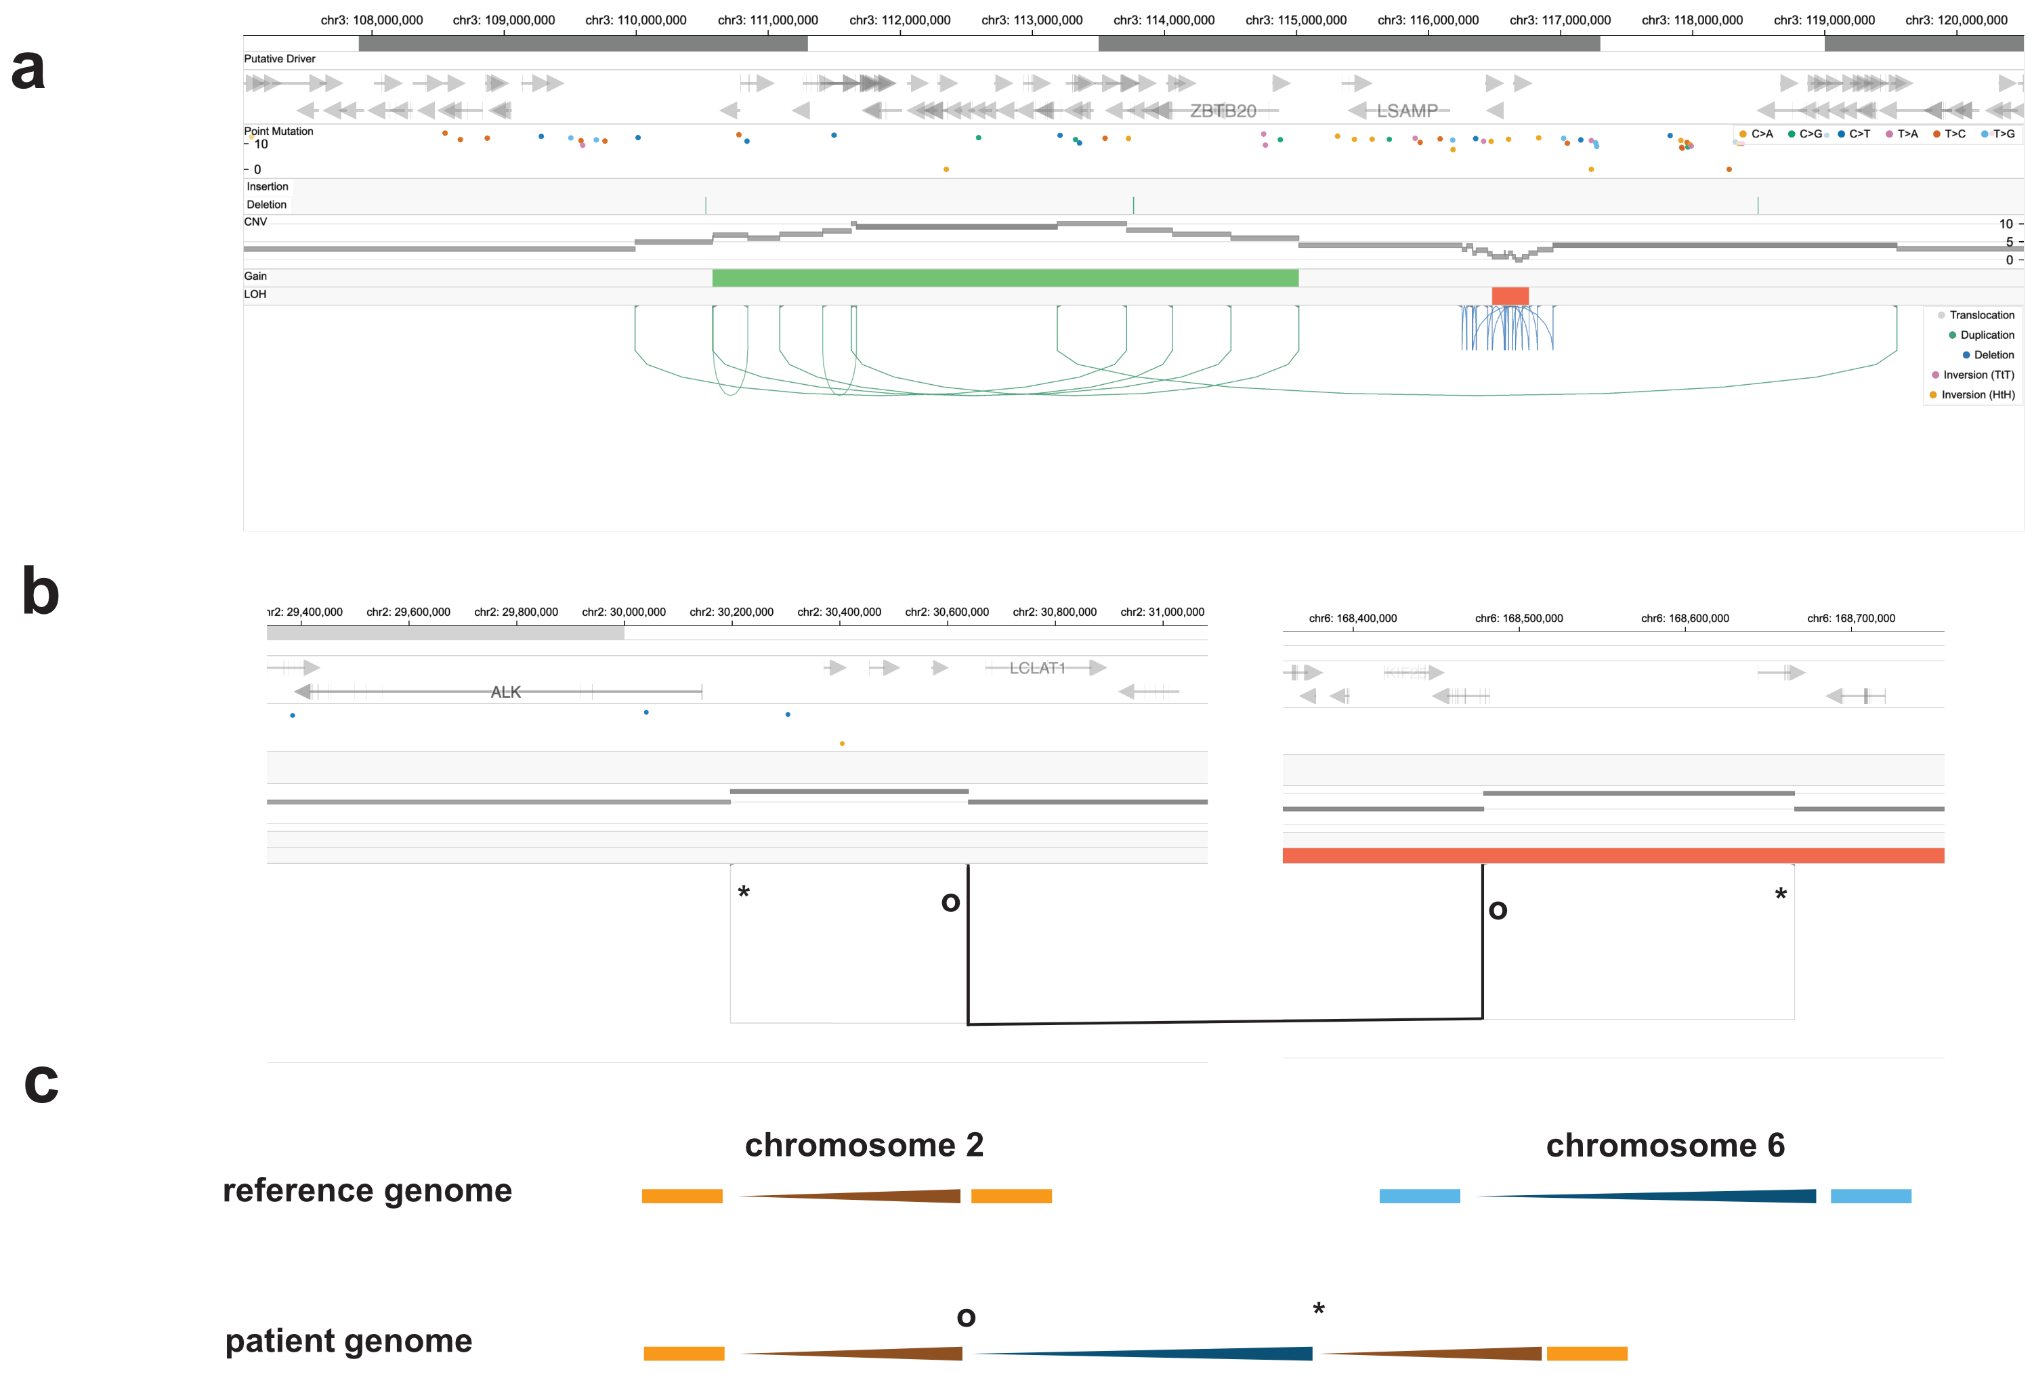Click the Deletion track label below Insertion
This screenshot has width=2032, height=1395.
[267, 205]
